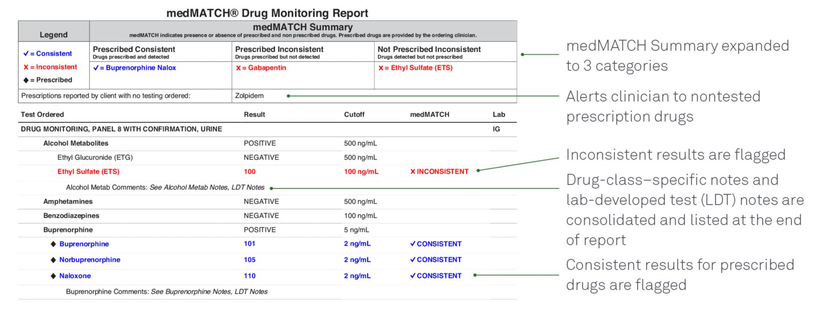Click the 'medMATCH' column header in results
The height and width of the screenshot is (315, 826).
(430, 114)
